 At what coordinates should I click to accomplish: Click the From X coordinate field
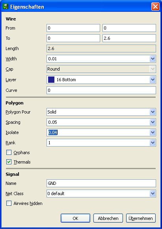[73, 28]
